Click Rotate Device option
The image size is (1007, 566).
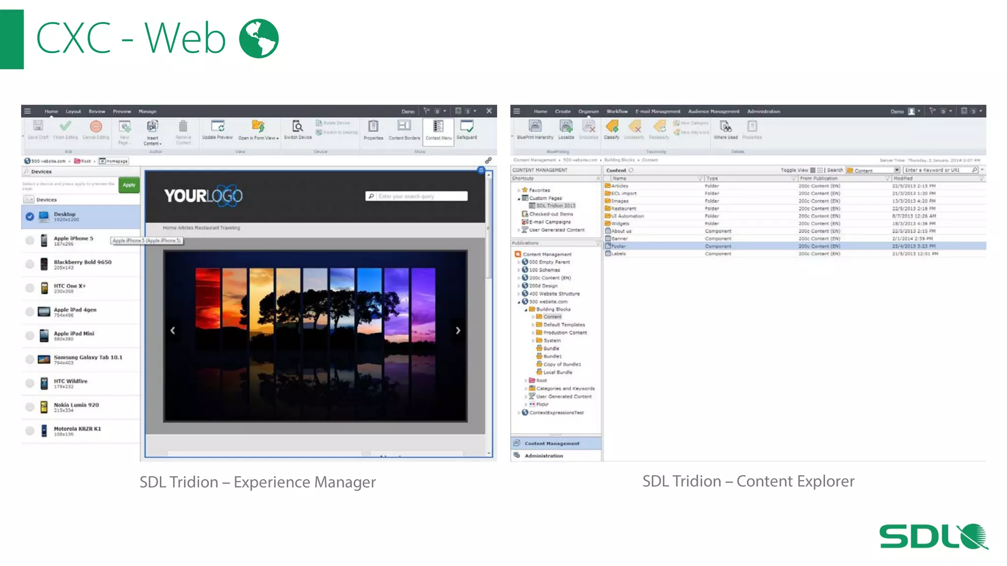[333, 123]
